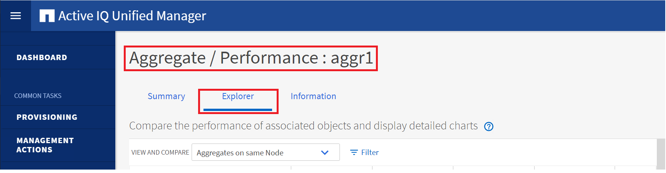Image resolution: width=666 pixels, height=173 pixels.
Task: Click the vertical scrollbar on the right
Action: pyautogui.click(x=661, y=154)
